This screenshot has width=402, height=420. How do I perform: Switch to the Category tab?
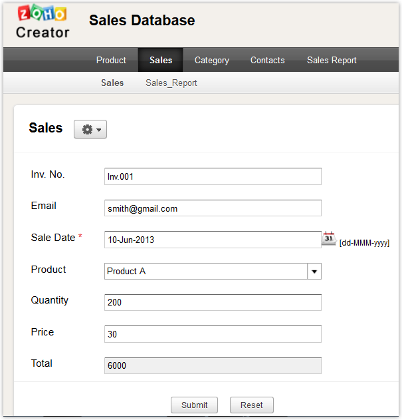pyautogui.click(x=212, y=60)
